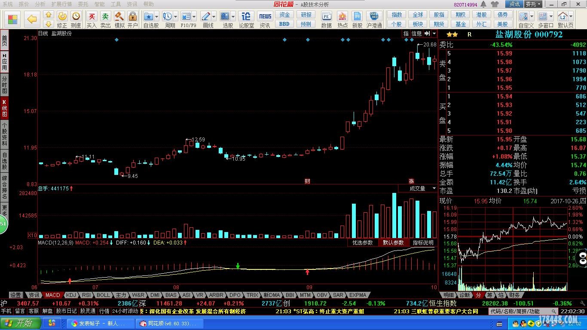The width and height of the screenshot is (587, 330).
Task: Click the 资金 button
Action: (x=284, y=15)
